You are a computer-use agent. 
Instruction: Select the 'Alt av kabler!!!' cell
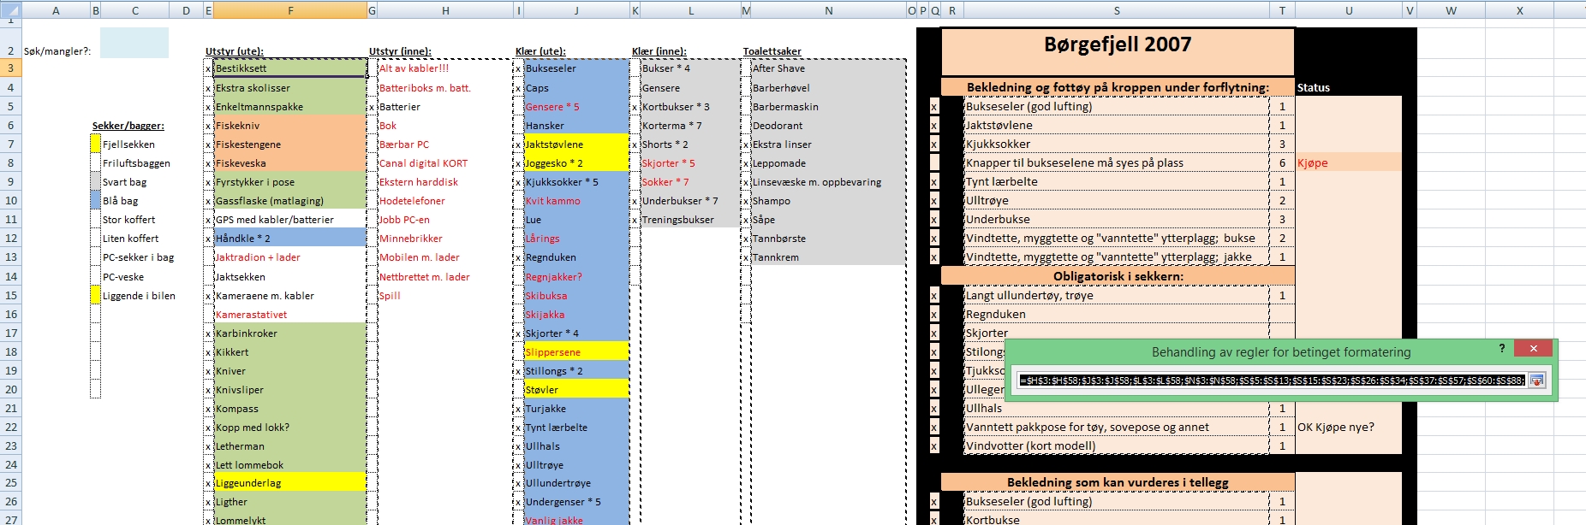445,68
